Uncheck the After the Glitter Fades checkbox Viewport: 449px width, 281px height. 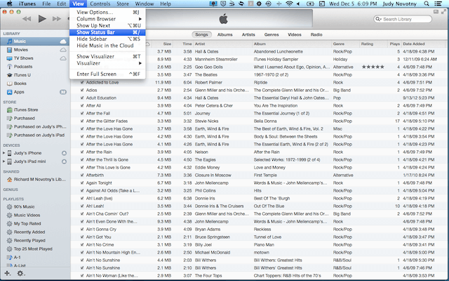pos(82,121)
